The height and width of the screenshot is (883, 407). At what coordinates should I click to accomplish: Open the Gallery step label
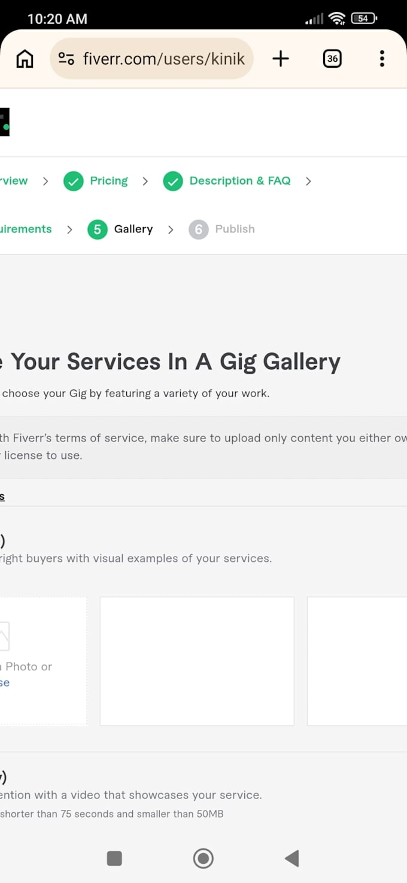[x=133, y=229]
